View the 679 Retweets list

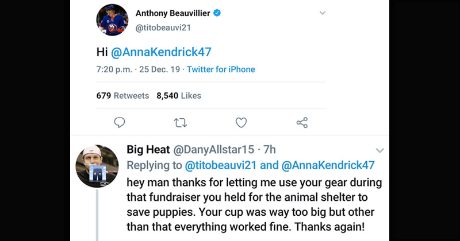pyautogui.click(x=122, y=96)
